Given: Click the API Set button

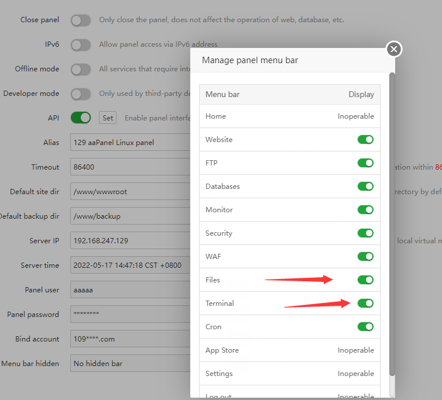Looking at the screenshot, I should pos(108,118).
